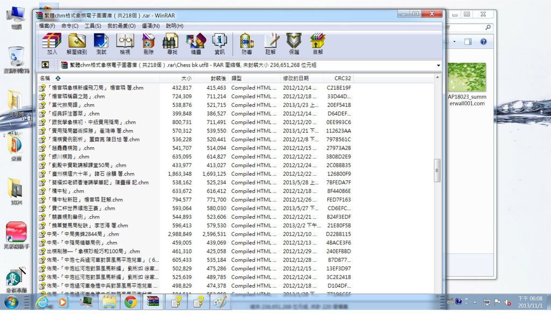The width and height of the screenshot is (551, 315).
Task: Select the file 「當代排局譜」.chm
Action: pyautogui.click(x=70, y=105)
